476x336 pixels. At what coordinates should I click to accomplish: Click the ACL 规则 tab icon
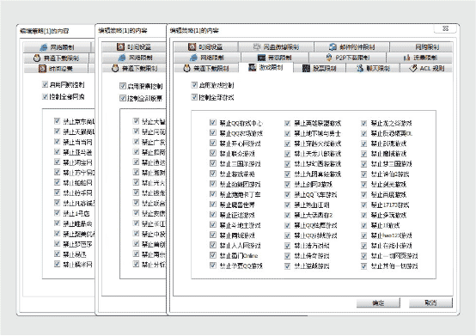click(x=413, y=68)
